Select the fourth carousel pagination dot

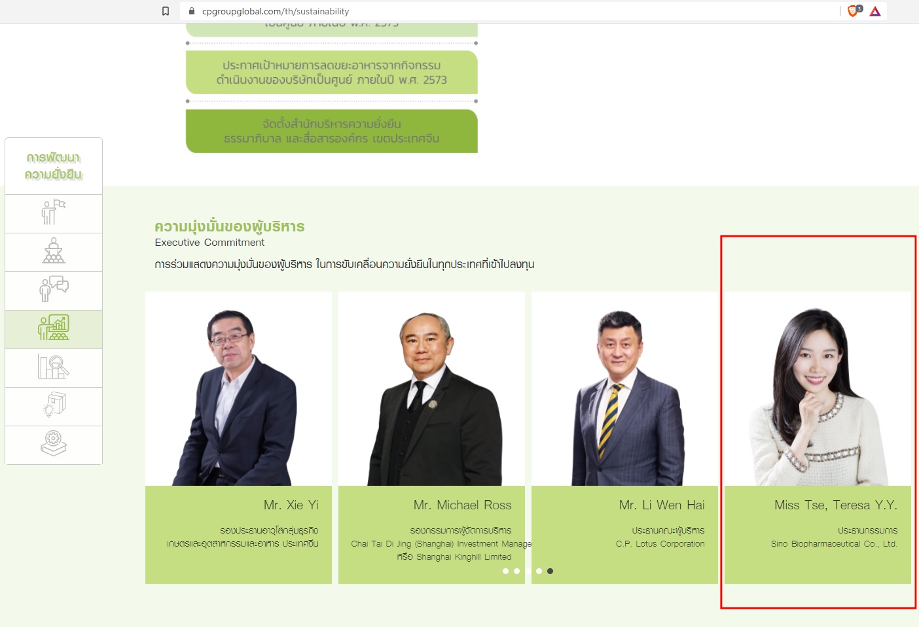tap(539, 571)
